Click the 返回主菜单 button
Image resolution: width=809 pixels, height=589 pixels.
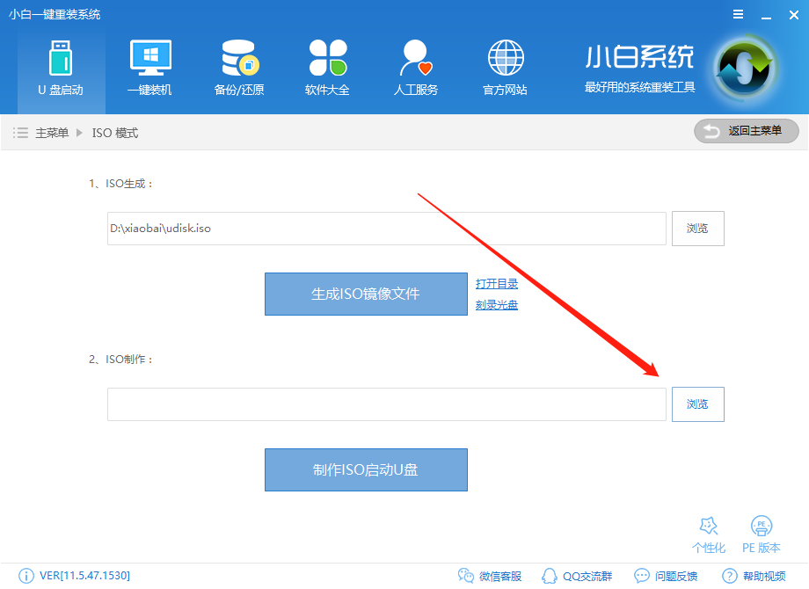tap(746, 131)
